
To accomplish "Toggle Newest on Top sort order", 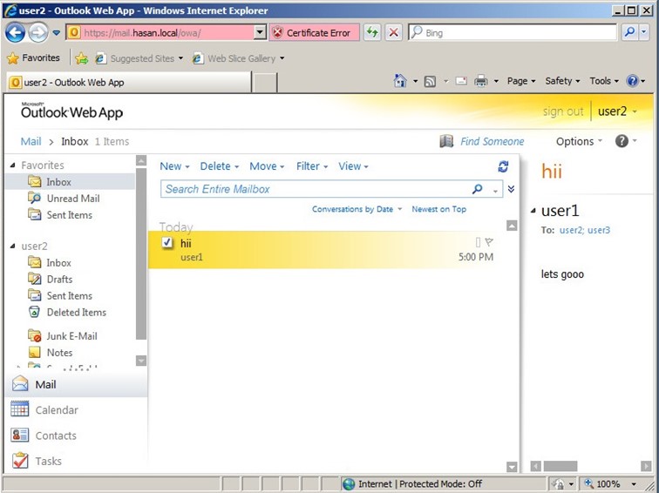I will coord(438,209).
